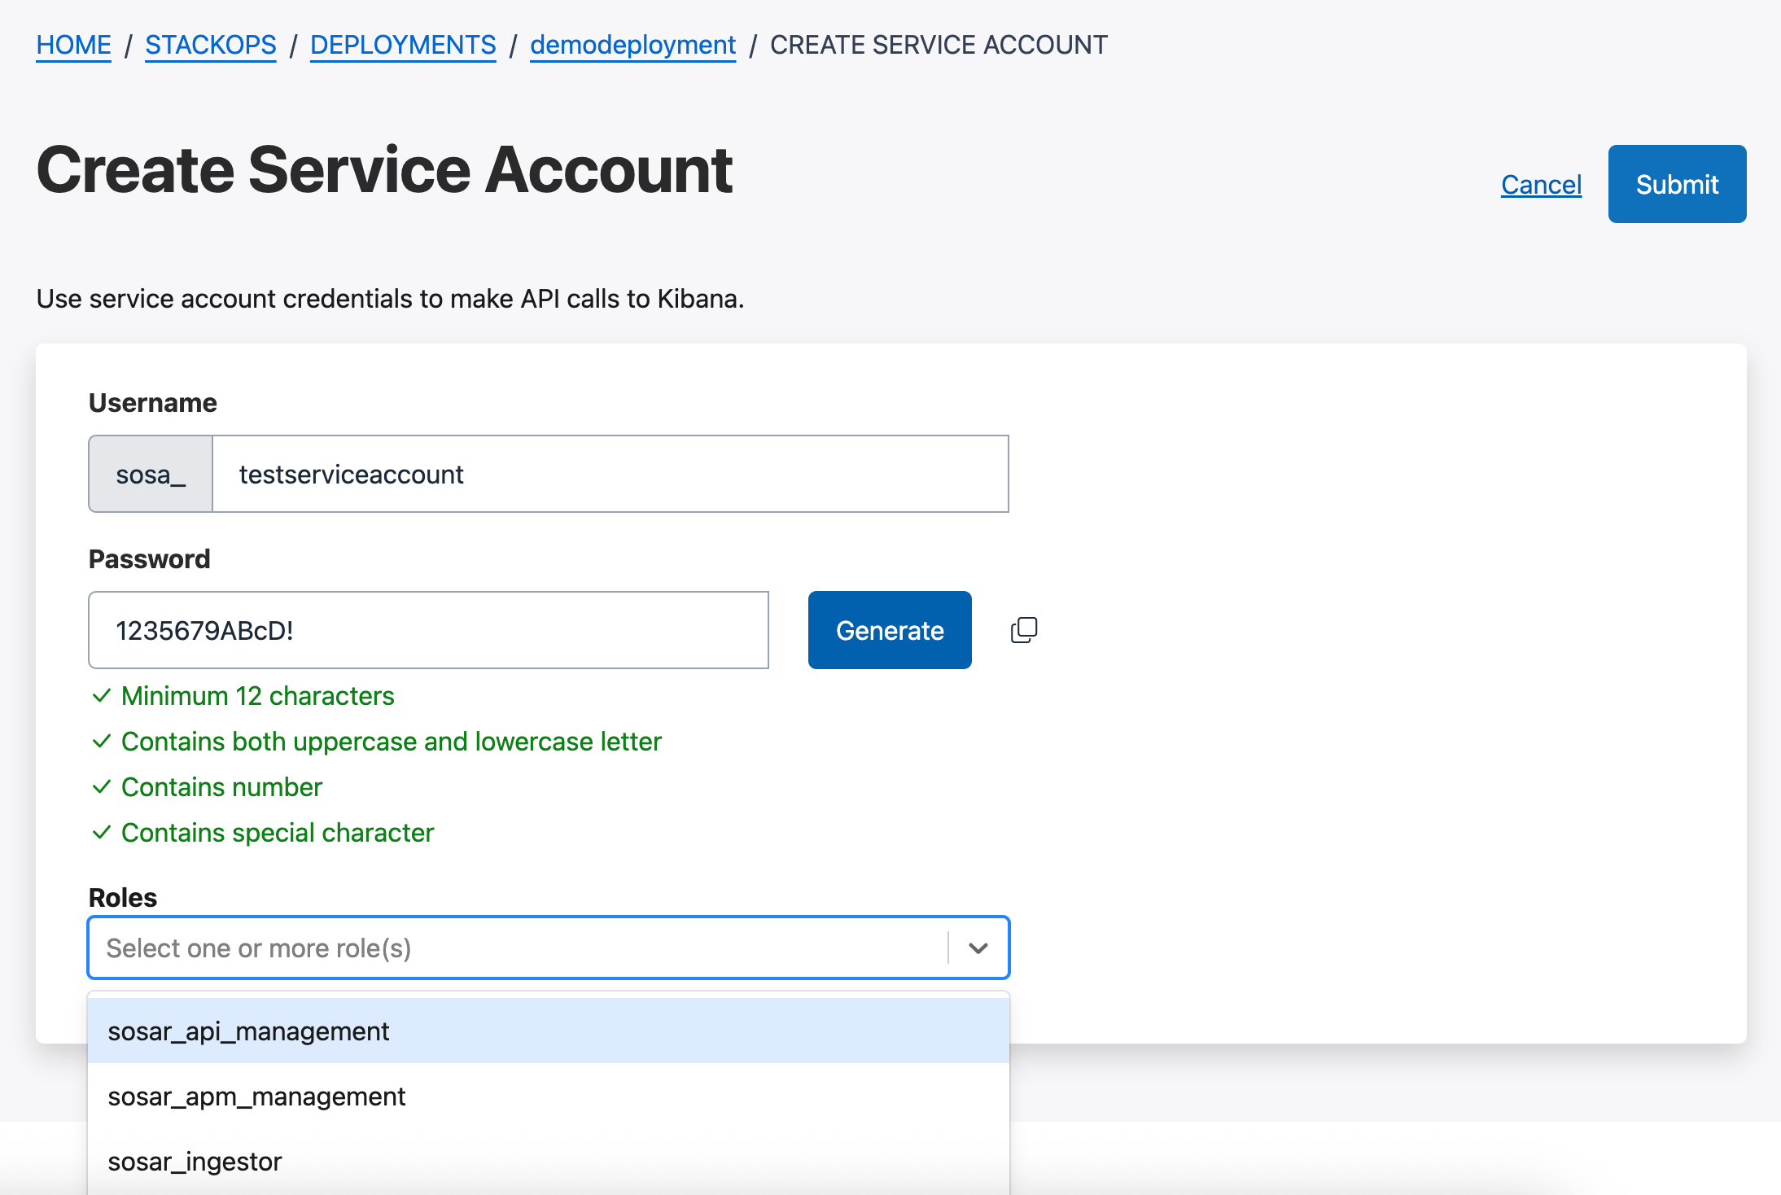Click the Submit button
Image resolution: width=1781 pixels, height=1195 pixels.
click(x=1676, y=184)
